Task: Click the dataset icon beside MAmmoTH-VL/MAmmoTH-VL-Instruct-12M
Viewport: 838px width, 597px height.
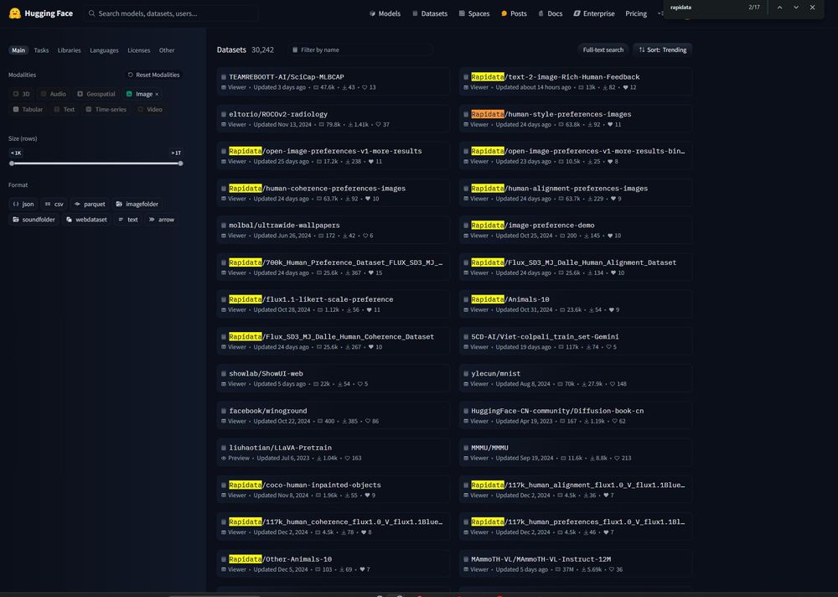Action: pyautogui.click(x=466, y=559)
